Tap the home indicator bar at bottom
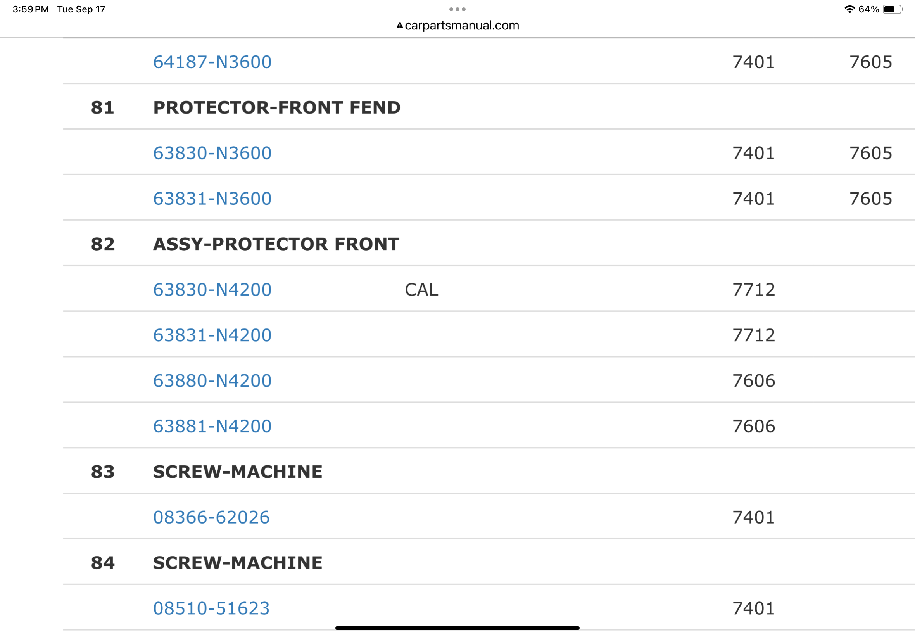915x636 pixels. tap(457, 628)
